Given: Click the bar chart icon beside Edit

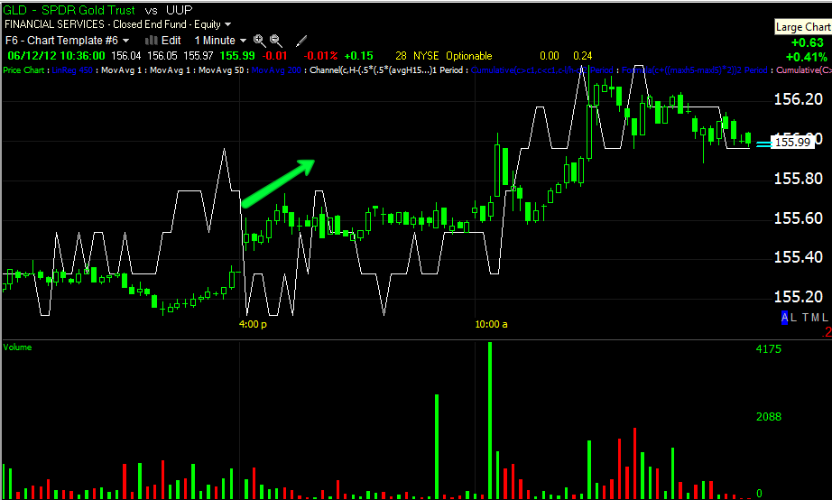Looking at the screenshot, I should pyautogui.click(x=152, y=41).
